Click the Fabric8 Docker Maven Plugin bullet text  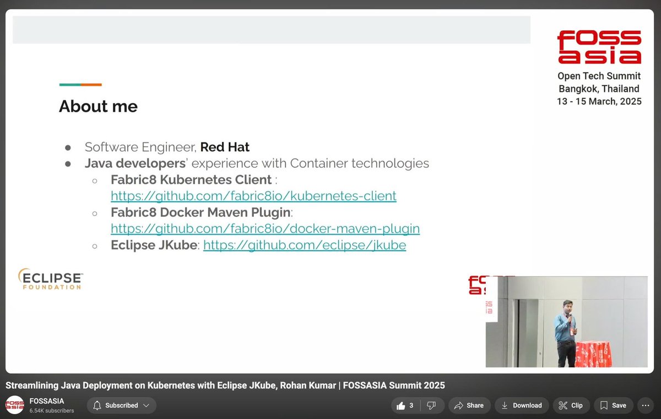click(x=202, y=212)
